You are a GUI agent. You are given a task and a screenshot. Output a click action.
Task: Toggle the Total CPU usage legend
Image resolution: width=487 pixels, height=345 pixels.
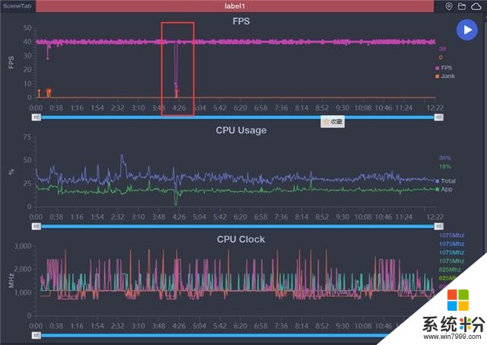[x=447, y=180]
